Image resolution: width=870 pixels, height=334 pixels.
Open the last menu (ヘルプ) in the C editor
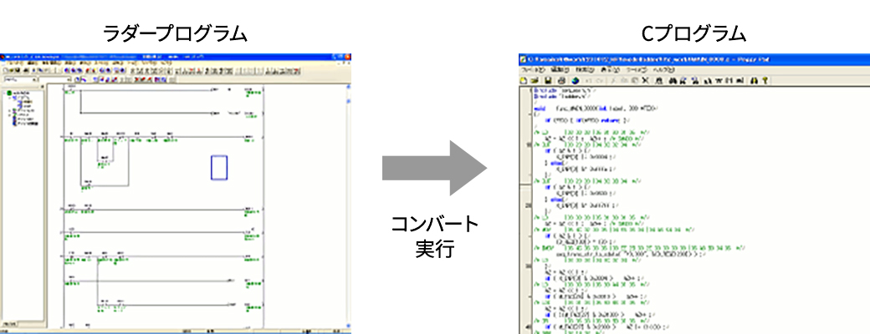(x=663, y=70)
